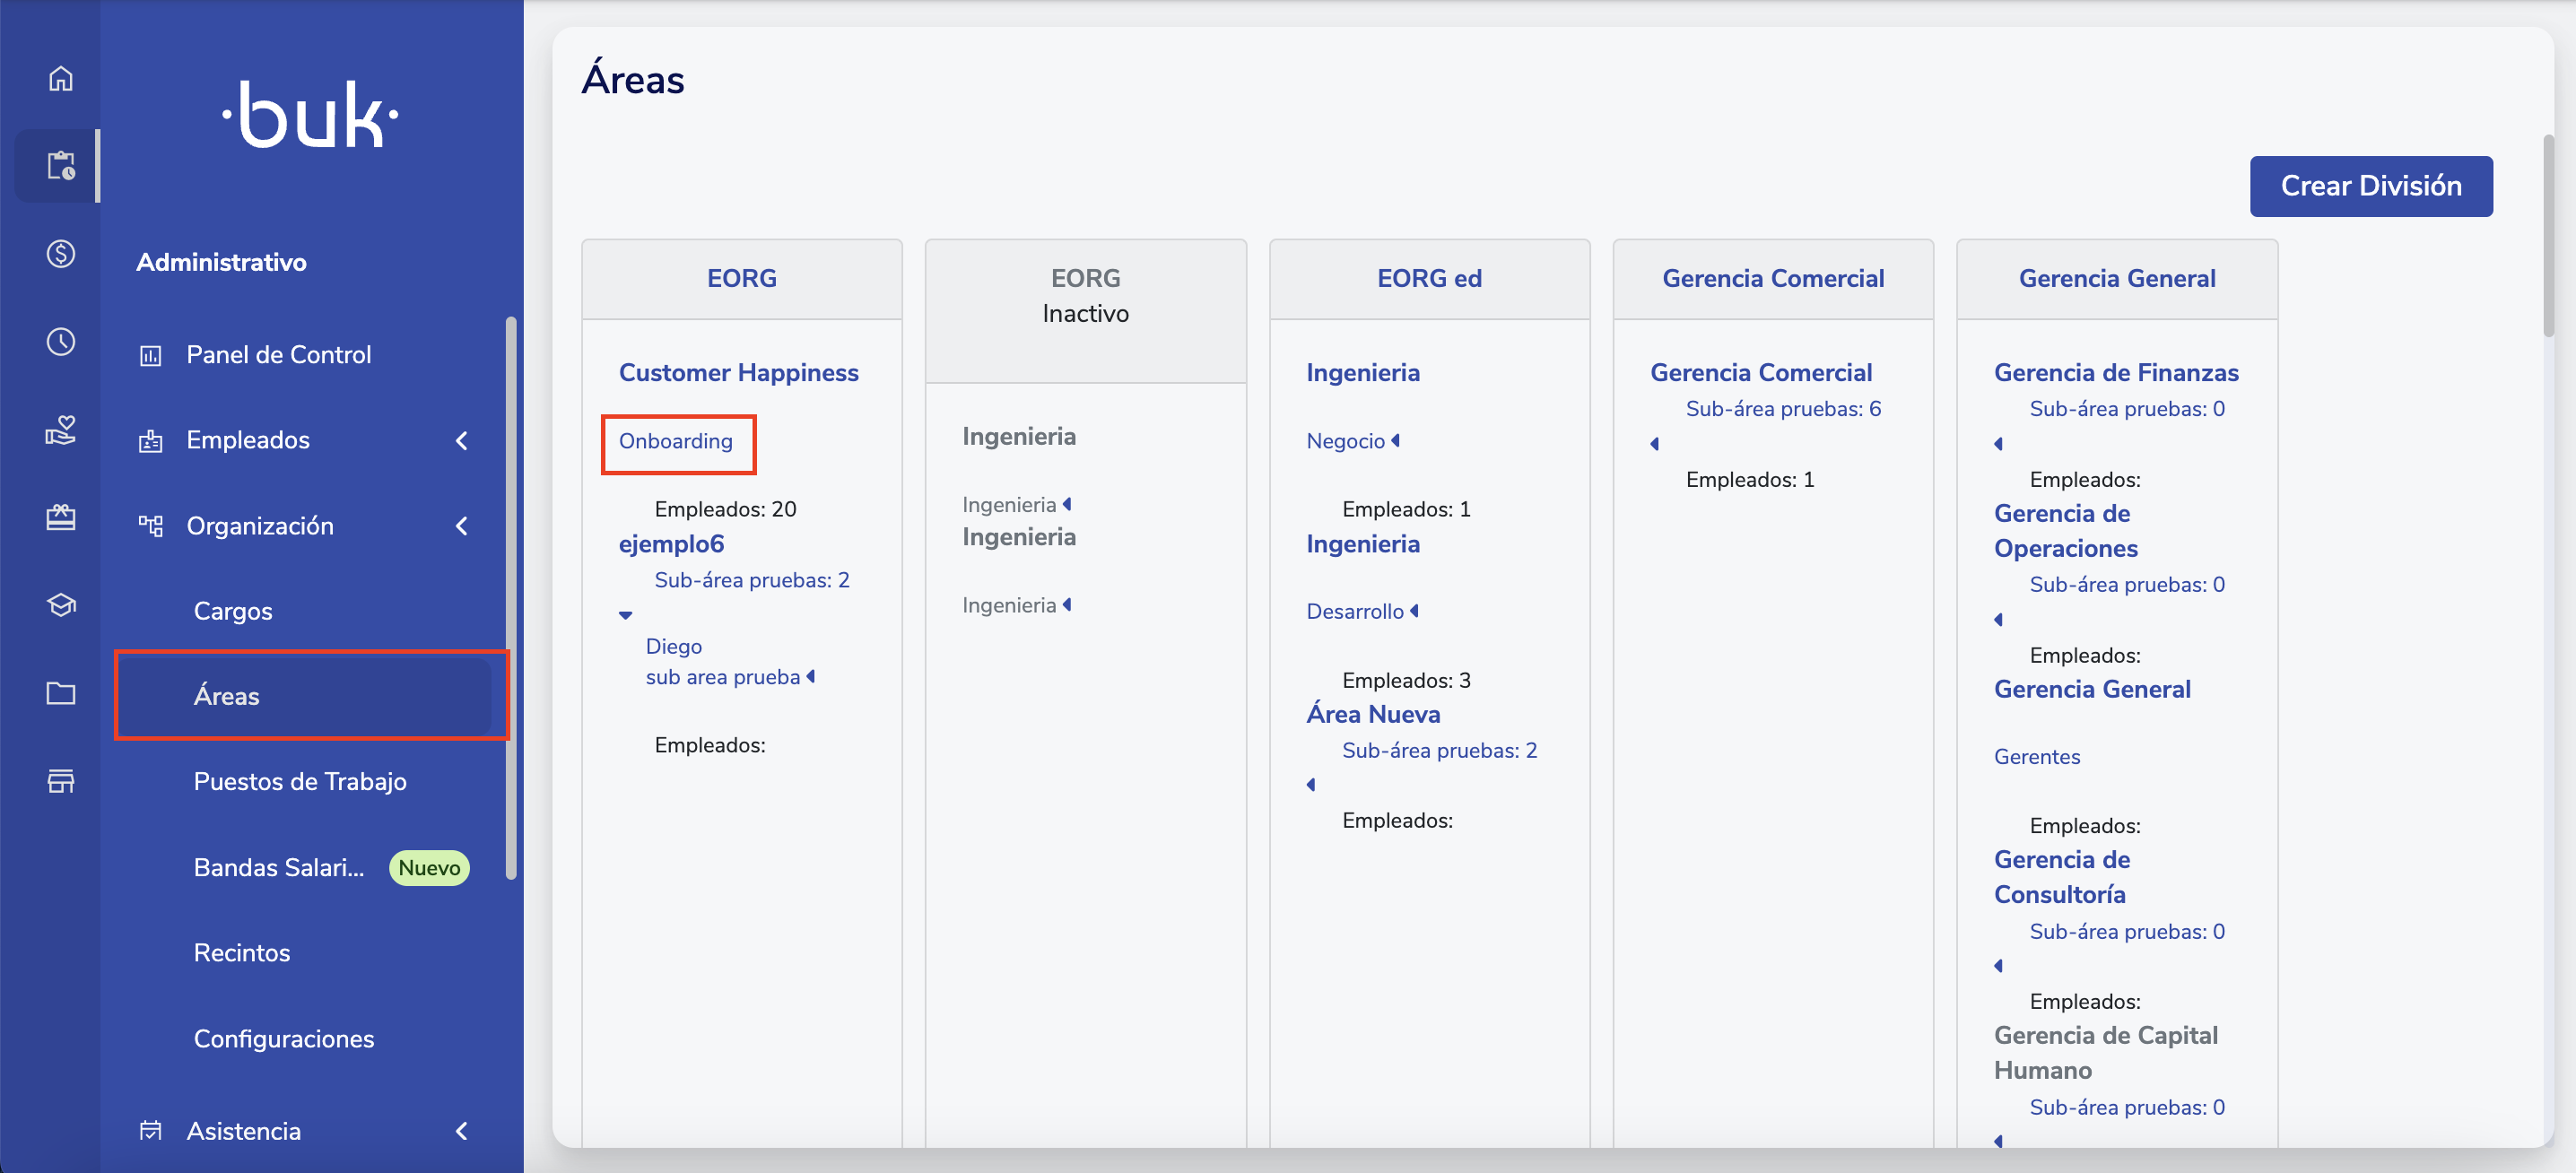Select Bandas Salariales menu item
The image size is (2576, 1173).
(x=279, y=867)
